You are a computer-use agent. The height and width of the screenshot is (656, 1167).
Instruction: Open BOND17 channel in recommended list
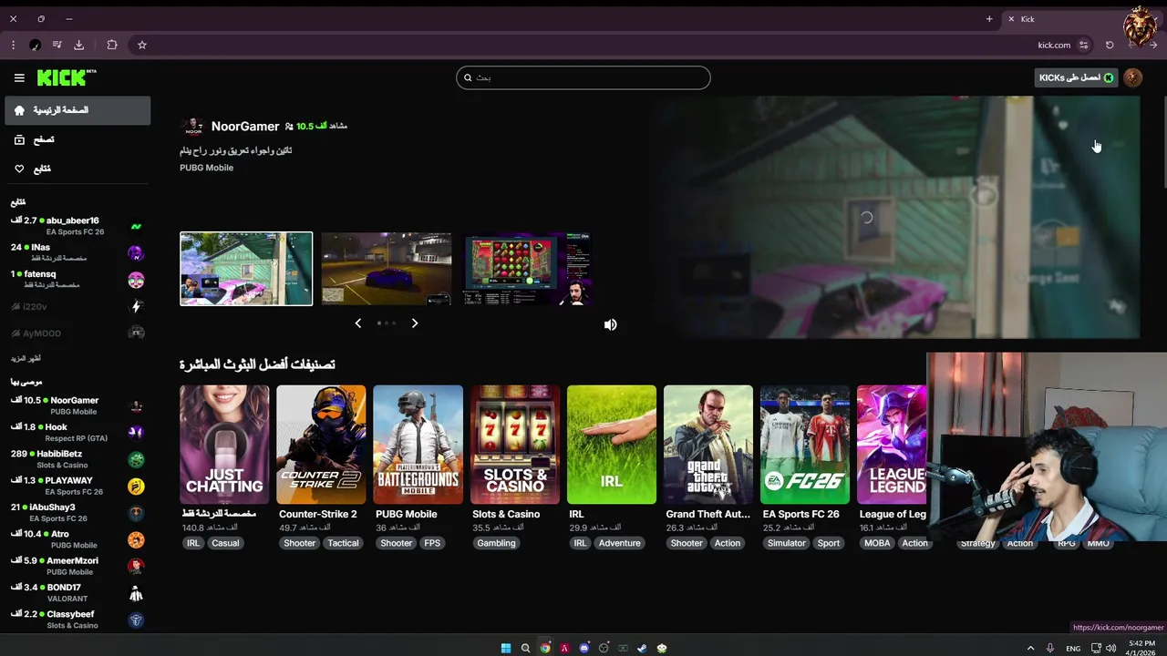click(x=77, y=593)
